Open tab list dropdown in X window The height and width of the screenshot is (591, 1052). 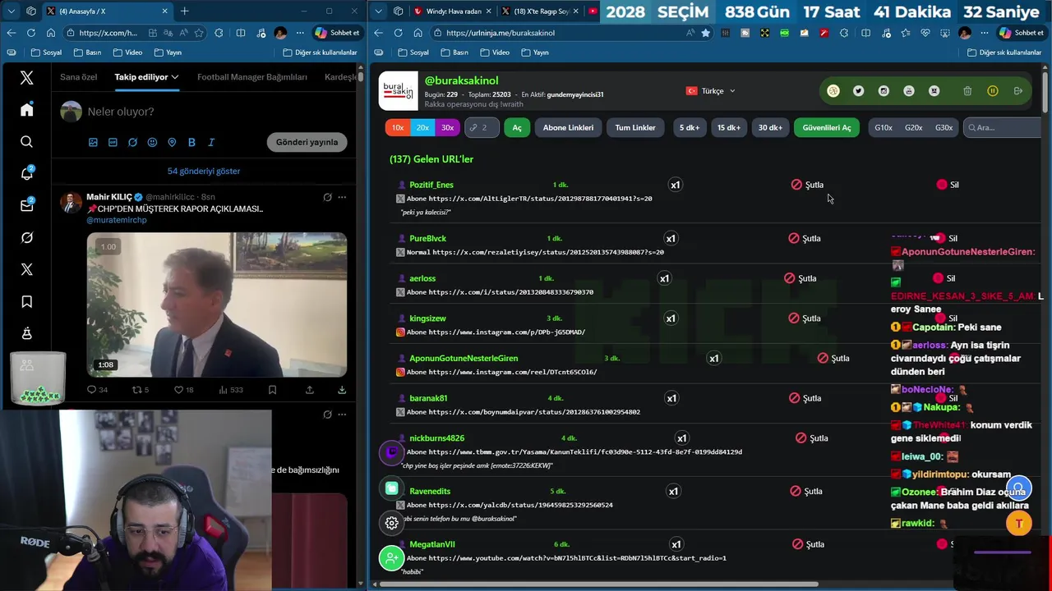[10, 11]
